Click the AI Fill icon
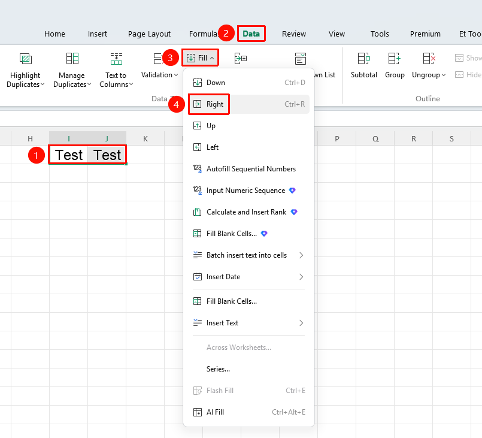Viewport: 482px width, 438px height. (198, 412)
